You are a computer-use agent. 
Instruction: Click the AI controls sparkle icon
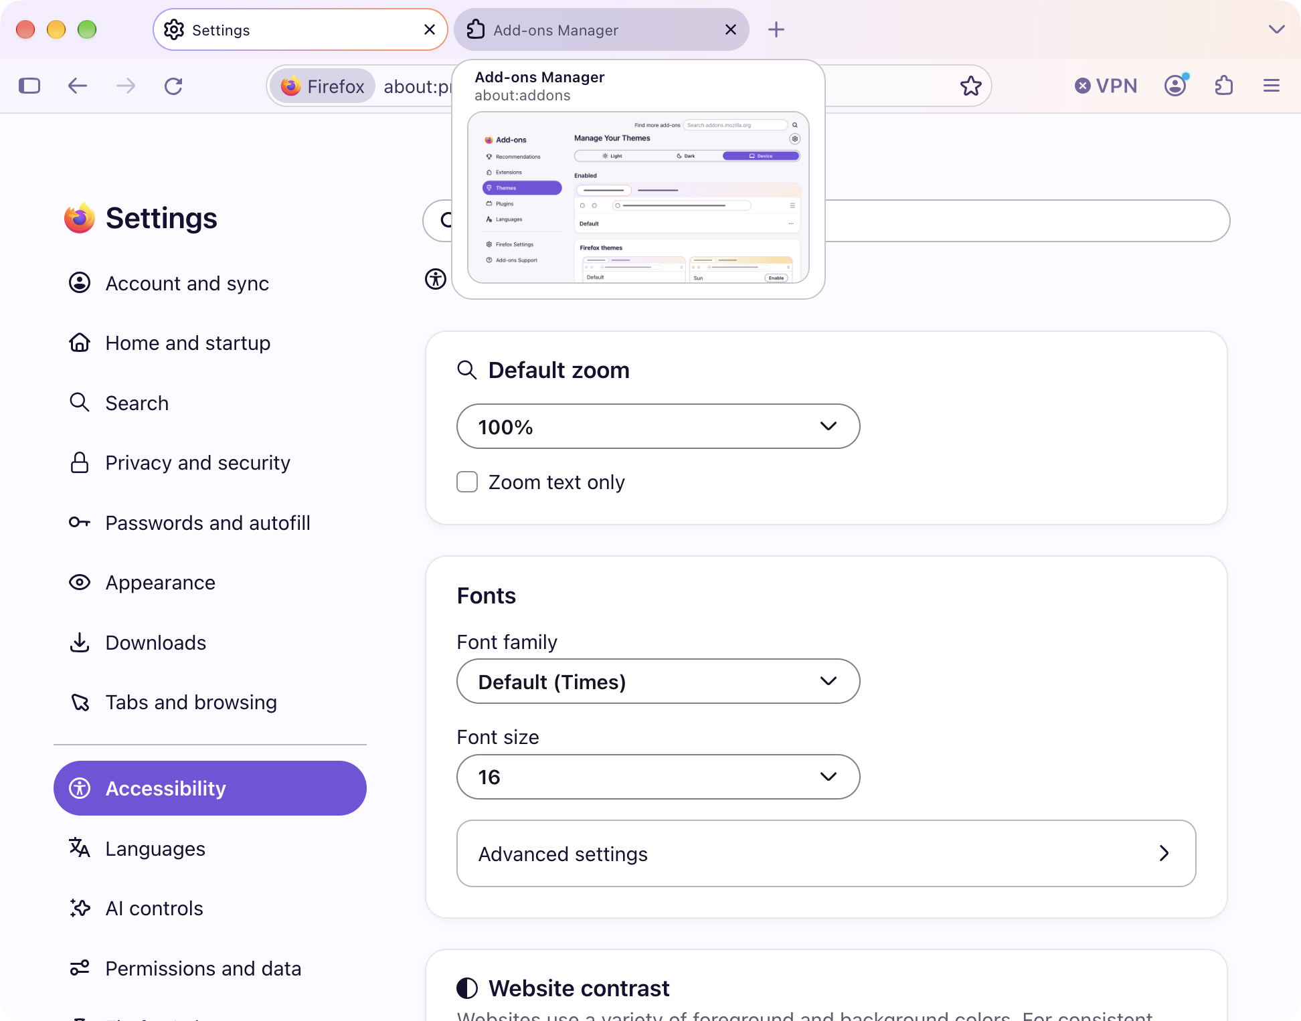[80, 908]
